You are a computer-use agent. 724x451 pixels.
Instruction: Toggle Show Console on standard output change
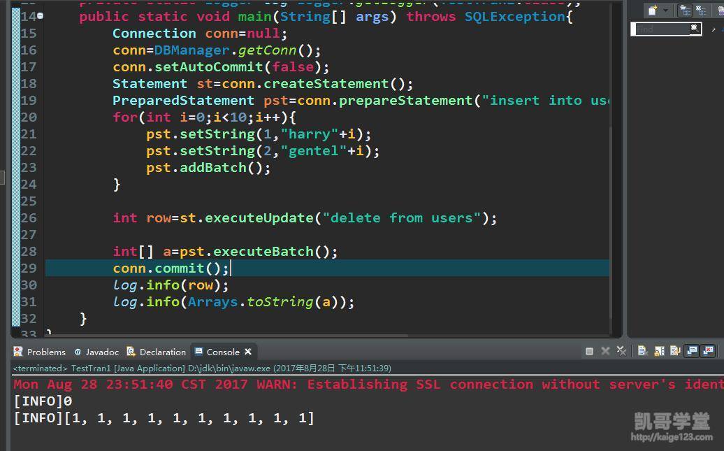coord(692,352)
